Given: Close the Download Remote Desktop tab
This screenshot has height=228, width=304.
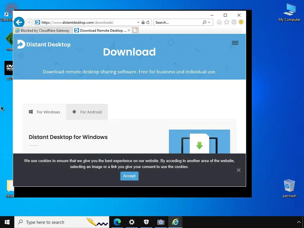Looking at the screenshot, I should point(129,31).
